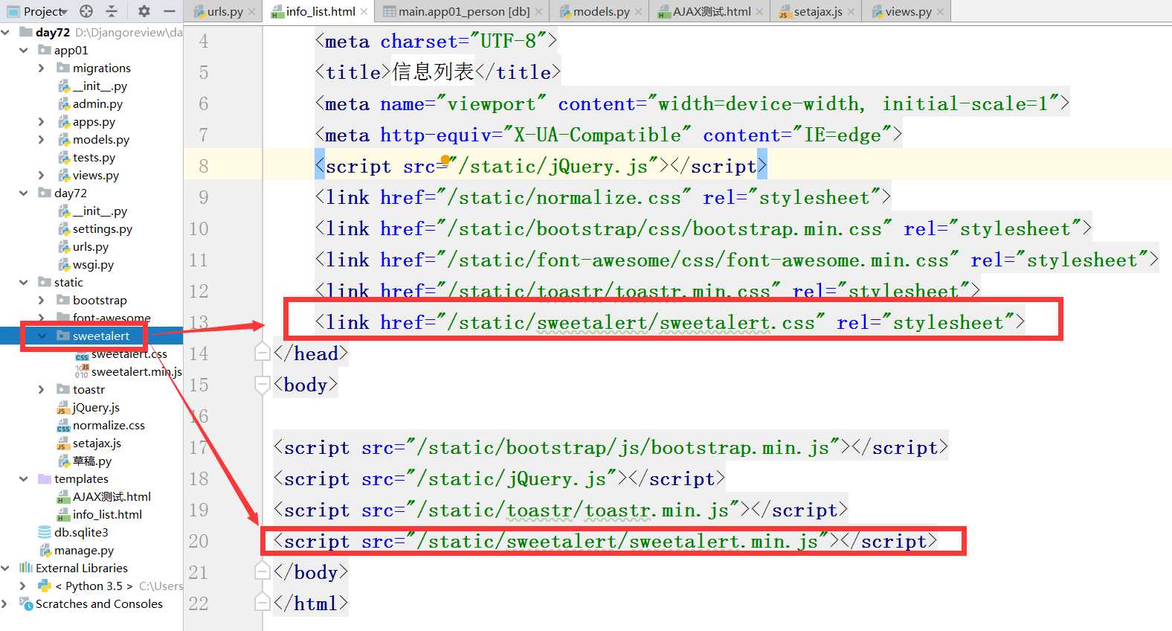Image resolution: width=1172 pixels, height=631 pixels.
Task: Expand Python 3.5 interpreter node
Action: coord(24,586)
